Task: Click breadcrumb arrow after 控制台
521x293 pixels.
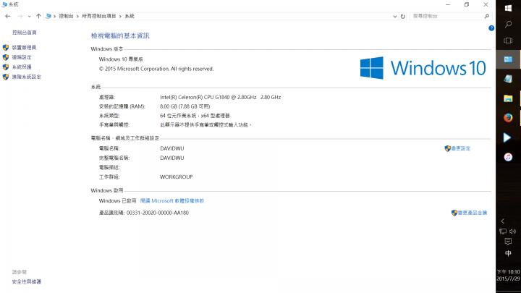Action: 77,16
